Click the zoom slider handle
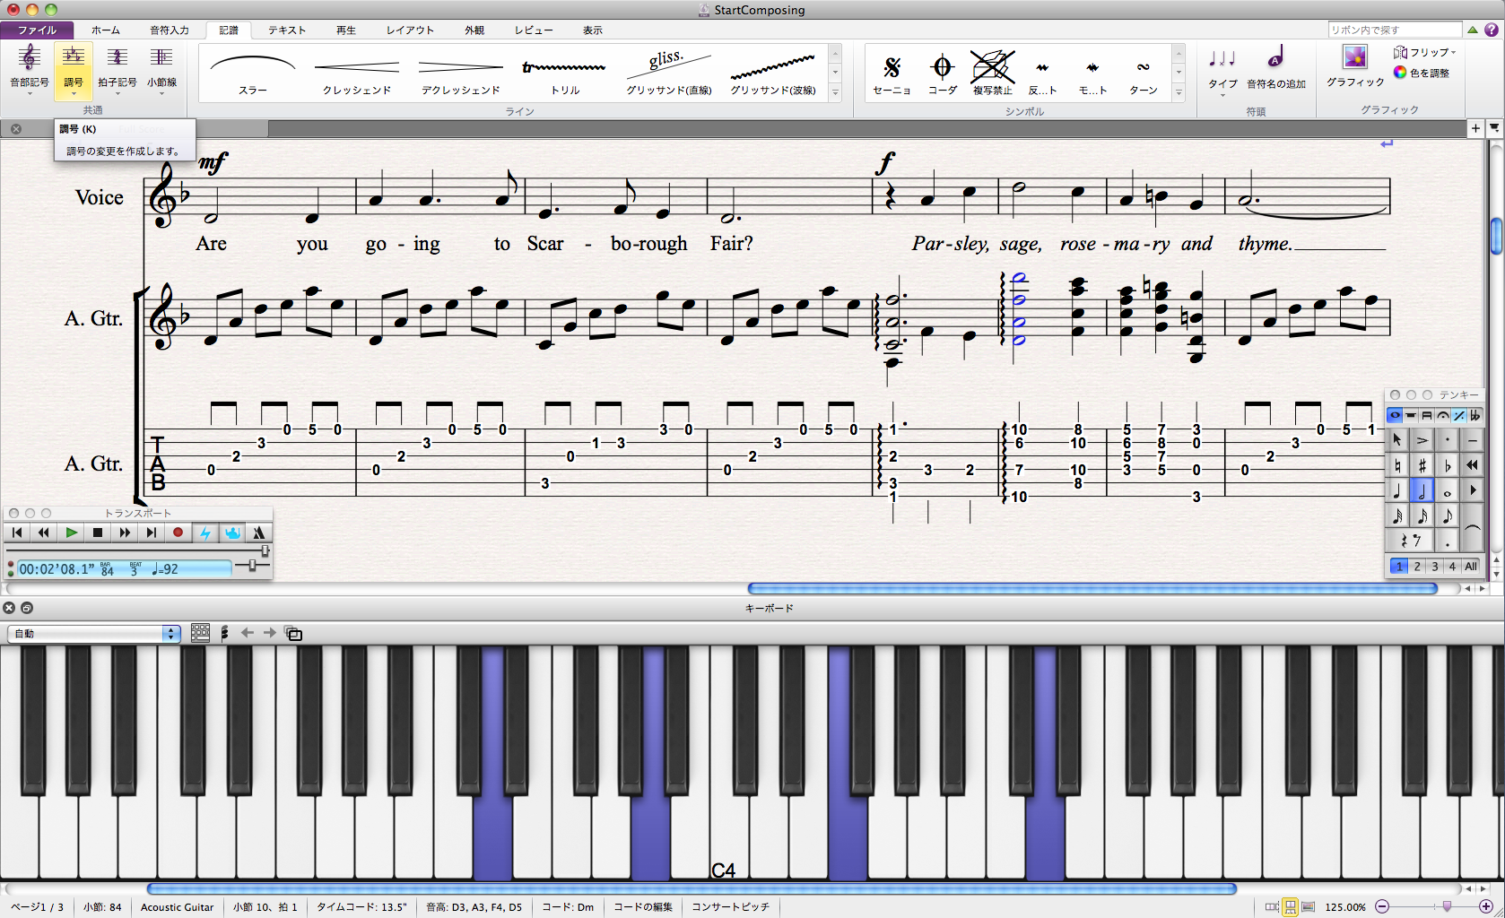The width and height of the screenshot is (1505, 918). pos(1447,906)
